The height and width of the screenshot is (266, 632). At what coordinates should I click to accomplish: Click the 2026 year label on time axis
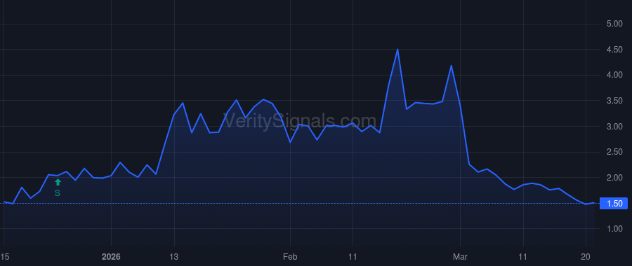111,257
